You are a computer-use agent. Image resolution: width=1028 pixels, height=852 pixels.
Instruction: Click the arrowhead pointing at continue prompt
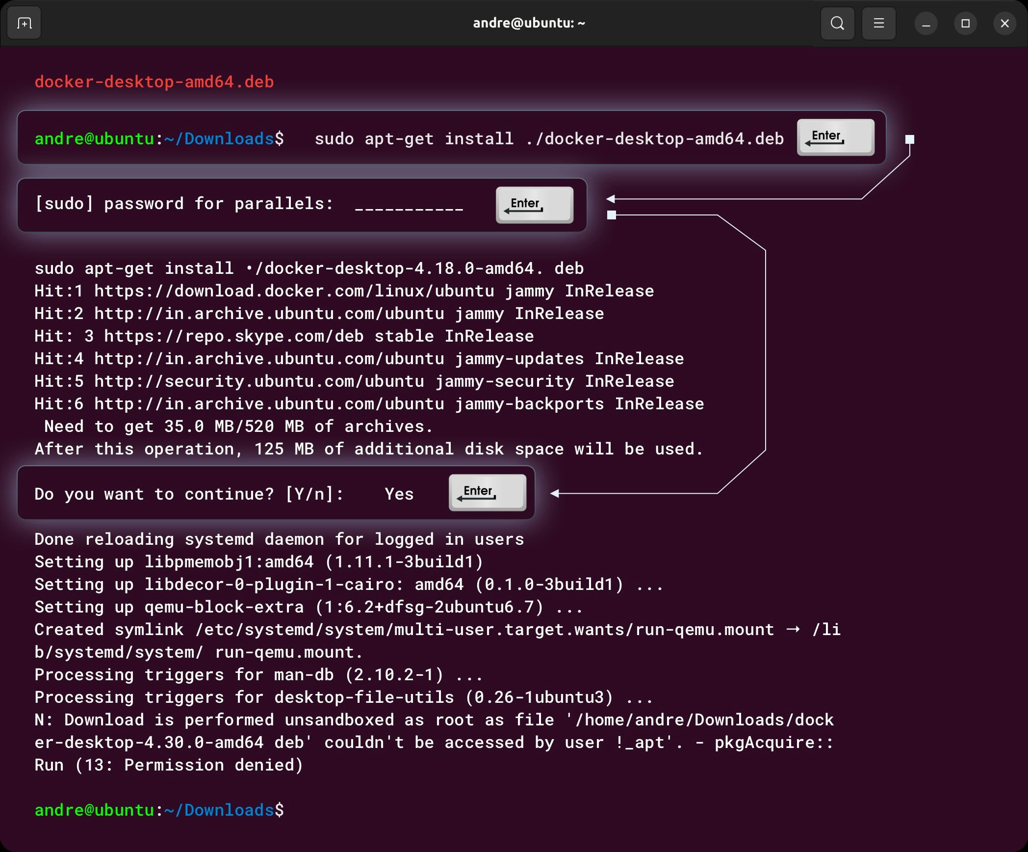coord(555,493)
